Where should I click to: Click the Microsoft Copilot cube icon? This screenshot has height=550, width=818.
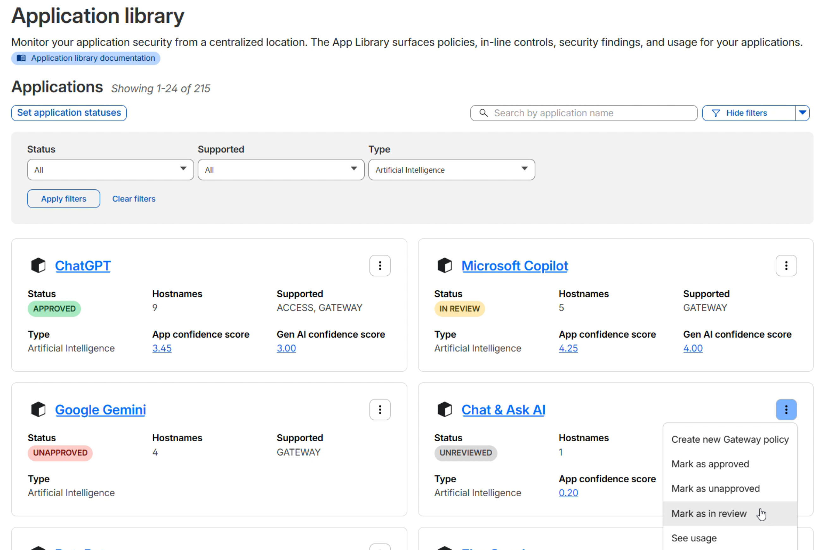pos(444,266)
